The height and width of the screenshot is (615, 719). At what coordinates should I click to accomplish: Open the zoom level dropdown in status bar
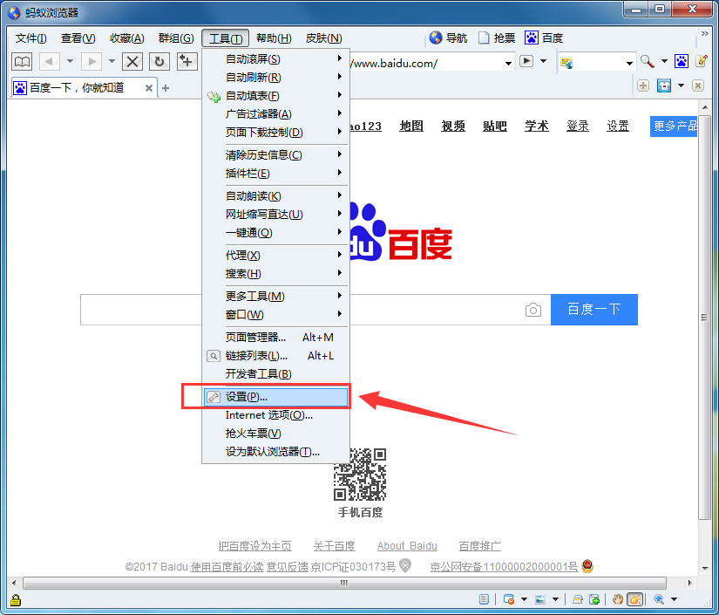pyautogui.click(x=673, y=600)
